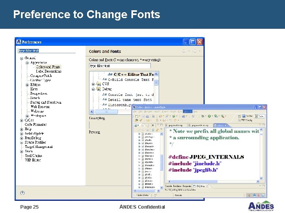The image size is (285, 213).
Task: Expand the CVS node in fonts list
Action: pyautogui.click(x=93, y=84)
